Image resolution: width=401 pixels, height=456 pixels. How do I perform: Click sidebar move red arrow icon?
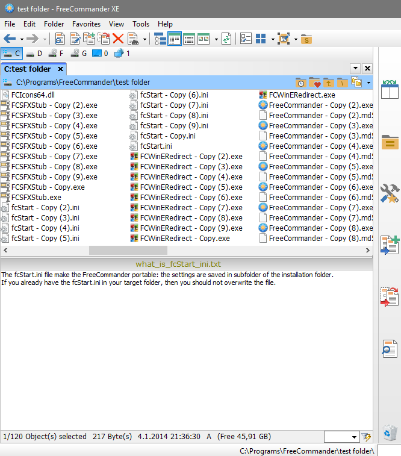pos(390,296)
